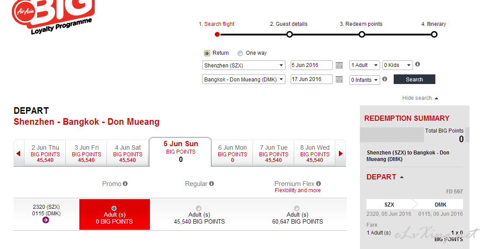The image size is (484, 249).
Task: Click the DMK label in summary
Action: pyautogui.click(x=441, y=205)
